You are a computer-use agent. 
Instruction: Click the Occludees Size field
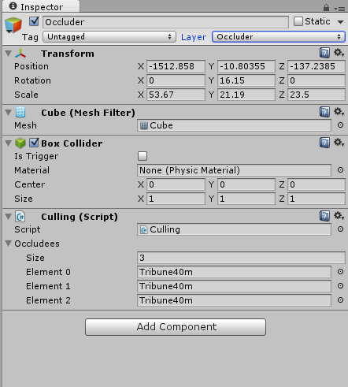(241, 258)
